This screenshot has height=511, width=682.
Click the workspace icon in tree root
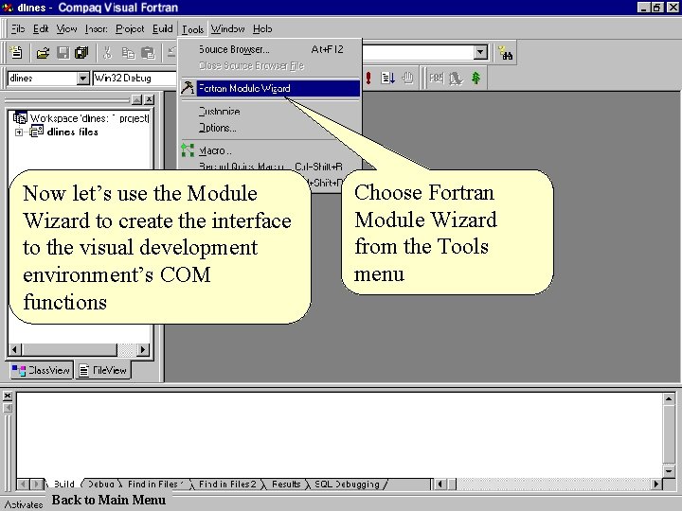(x=20, y=117)
